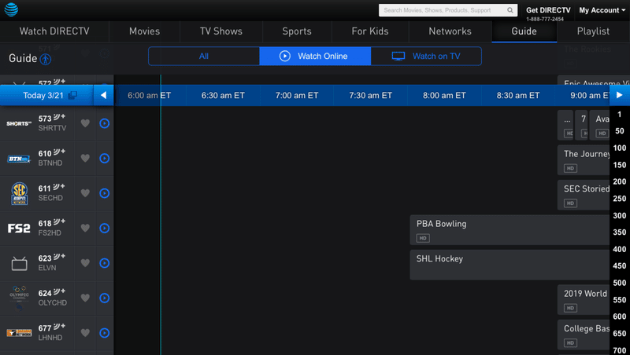Open the For Kids tab
The height and width of the screenshot is (355, 630).
370,31
